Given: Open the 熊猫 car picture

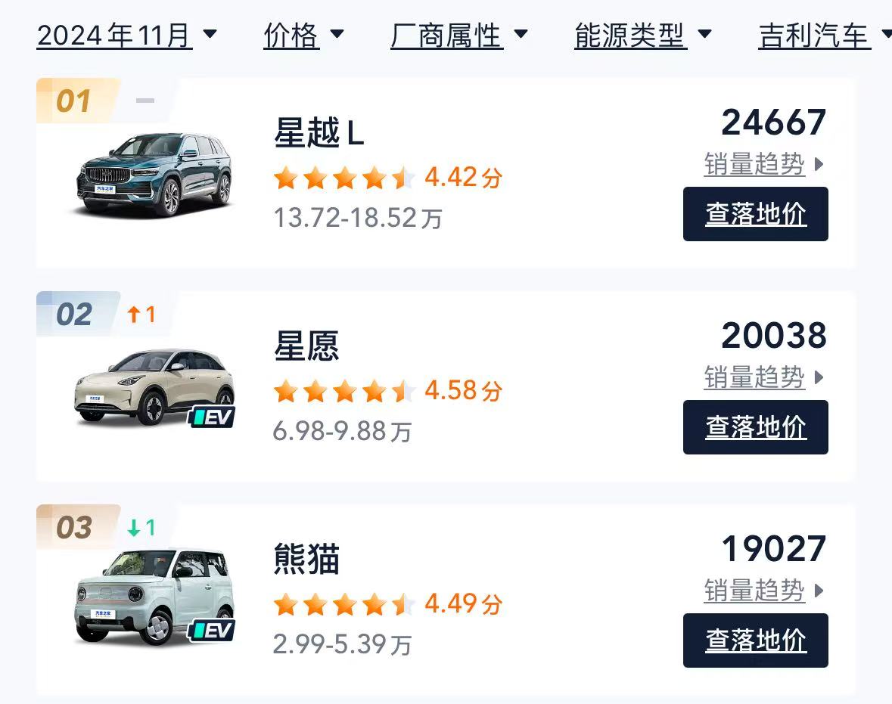Looking at the screenshot, I should click(154, 597).
